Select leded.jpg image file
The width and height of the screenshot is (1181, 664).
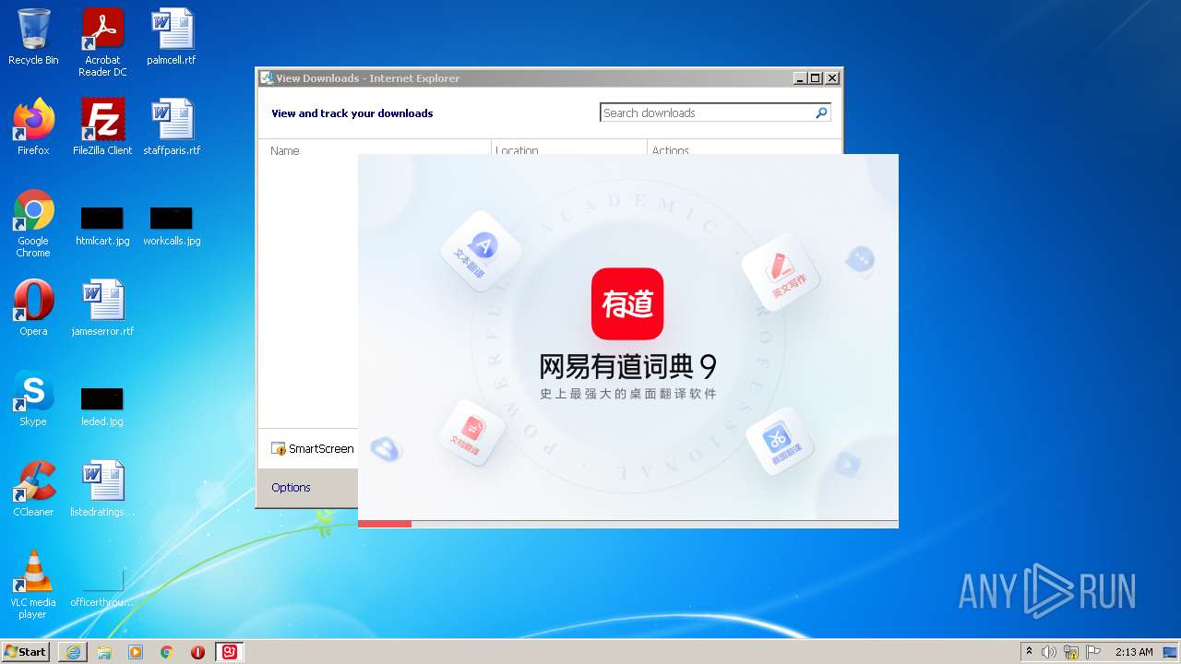click(102, 408)
